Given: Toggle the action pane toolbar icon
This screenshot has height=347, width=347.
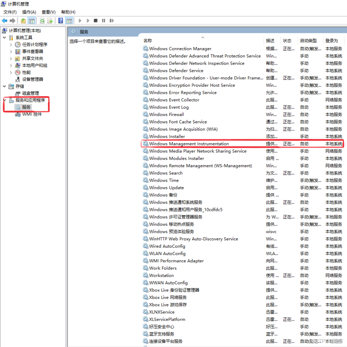Looking at the screenshot, I should coord(69,21).
